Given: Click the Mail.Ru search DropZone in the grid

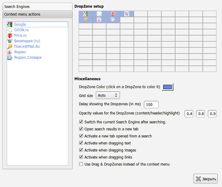Looking at the screenshot, I should point(85,20).
